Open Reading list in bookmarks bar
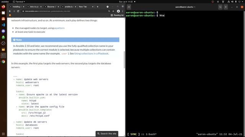The height and width of the screenshot is (137, 245). [x=117, y=15]
